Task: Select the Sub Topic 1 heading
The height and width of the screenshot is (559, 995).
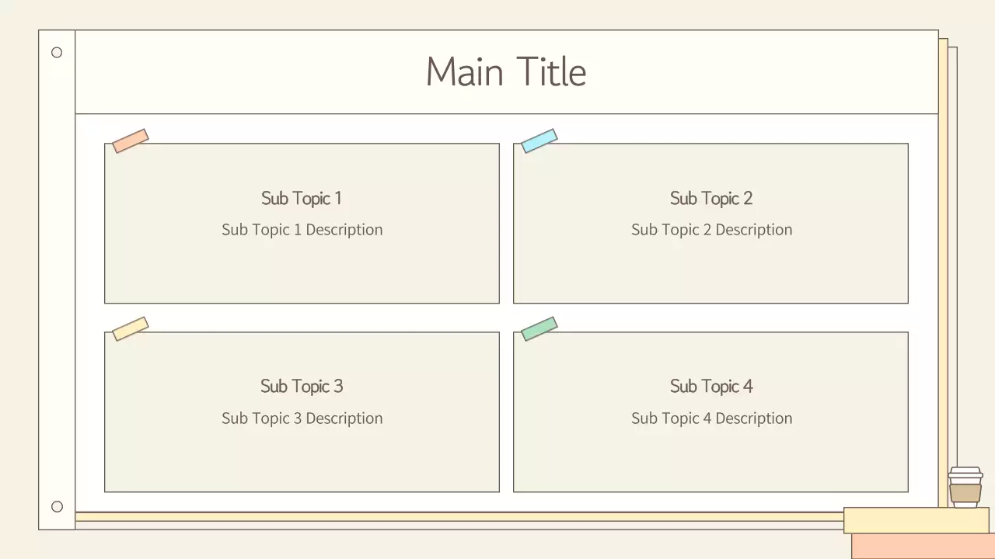Action: point(302,198)
